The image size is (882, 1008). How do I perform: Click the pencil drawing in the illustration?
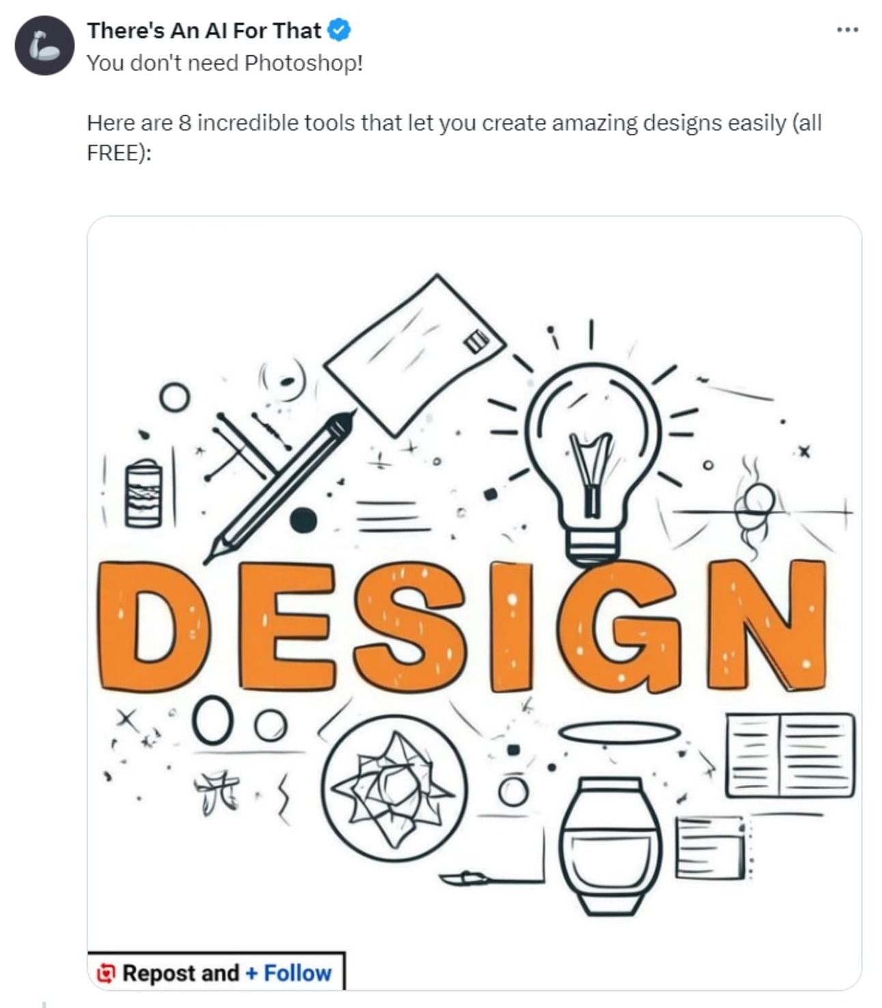(280, 486)
